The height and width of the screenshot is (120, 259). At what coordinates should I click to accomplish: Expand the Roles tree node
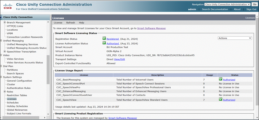(x=5, y=92)
